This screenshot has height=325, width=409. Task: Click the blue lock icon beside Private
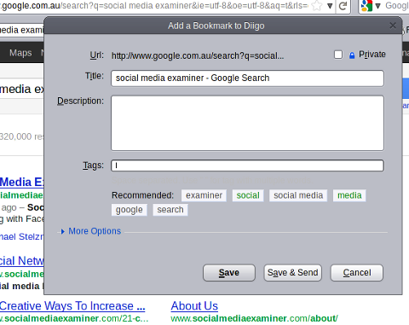tap(352, 55)
